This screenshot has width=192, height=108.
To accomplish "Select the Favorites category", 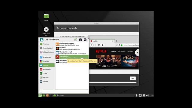I will (47, 44).
